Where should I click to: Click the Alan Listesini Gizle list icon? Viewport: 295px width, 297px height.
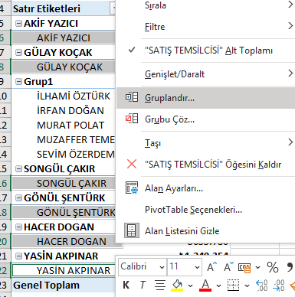coord(132,230)
